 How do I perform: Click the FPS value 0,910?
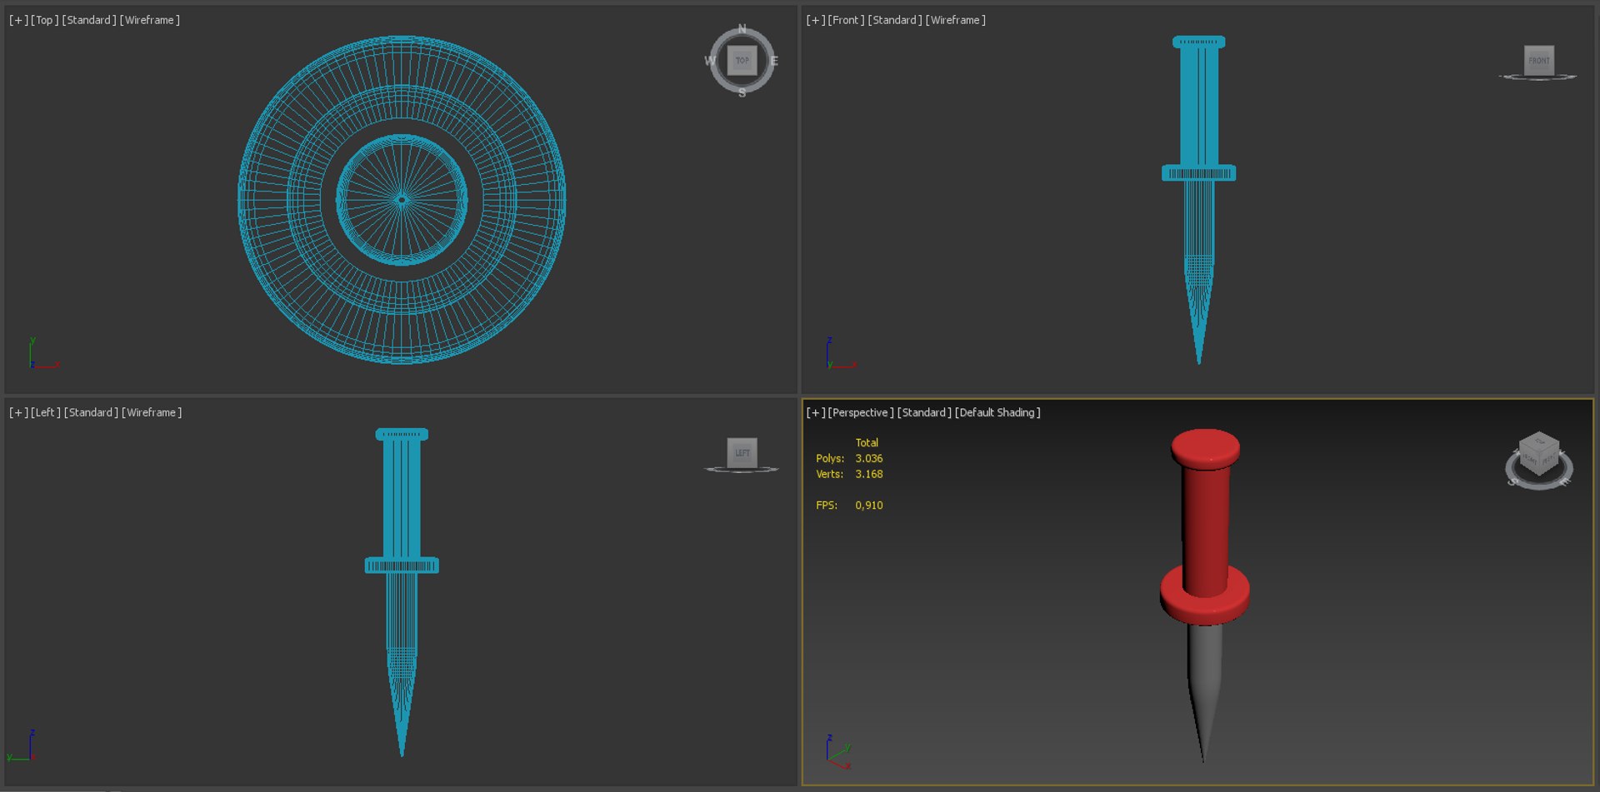[x=869, y=505]
